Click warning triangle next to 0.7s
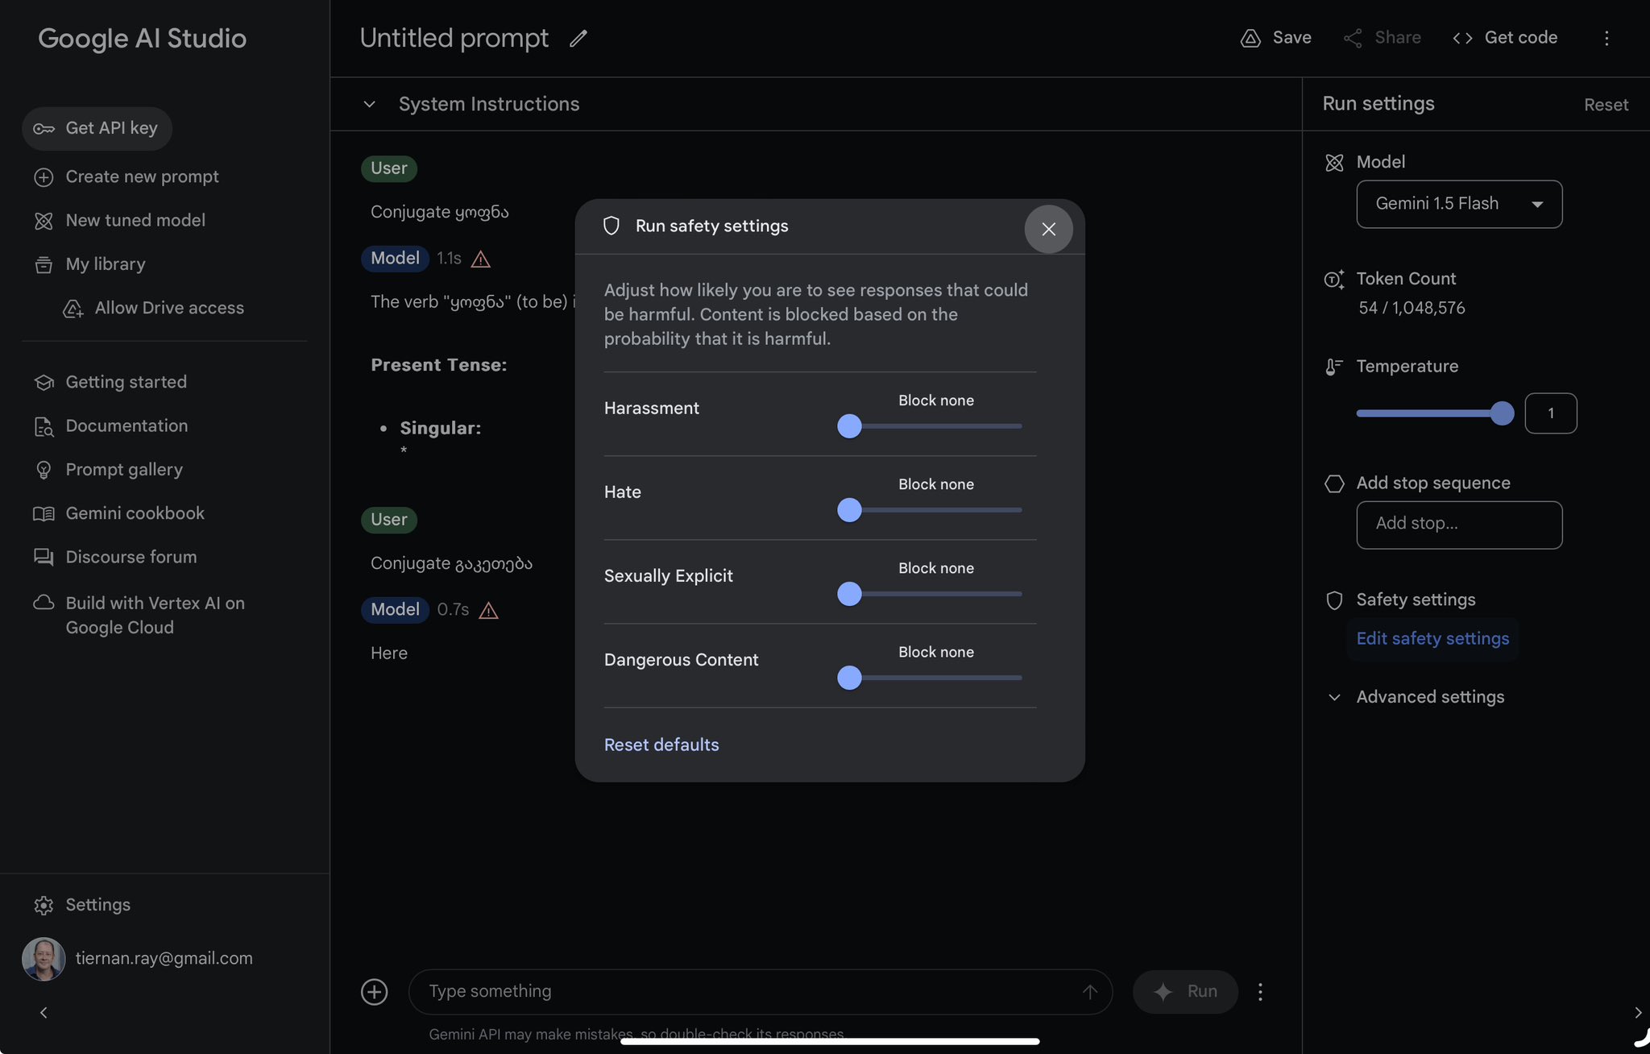The height and width of the screenshot is (1054, 1650). (488, 610)
